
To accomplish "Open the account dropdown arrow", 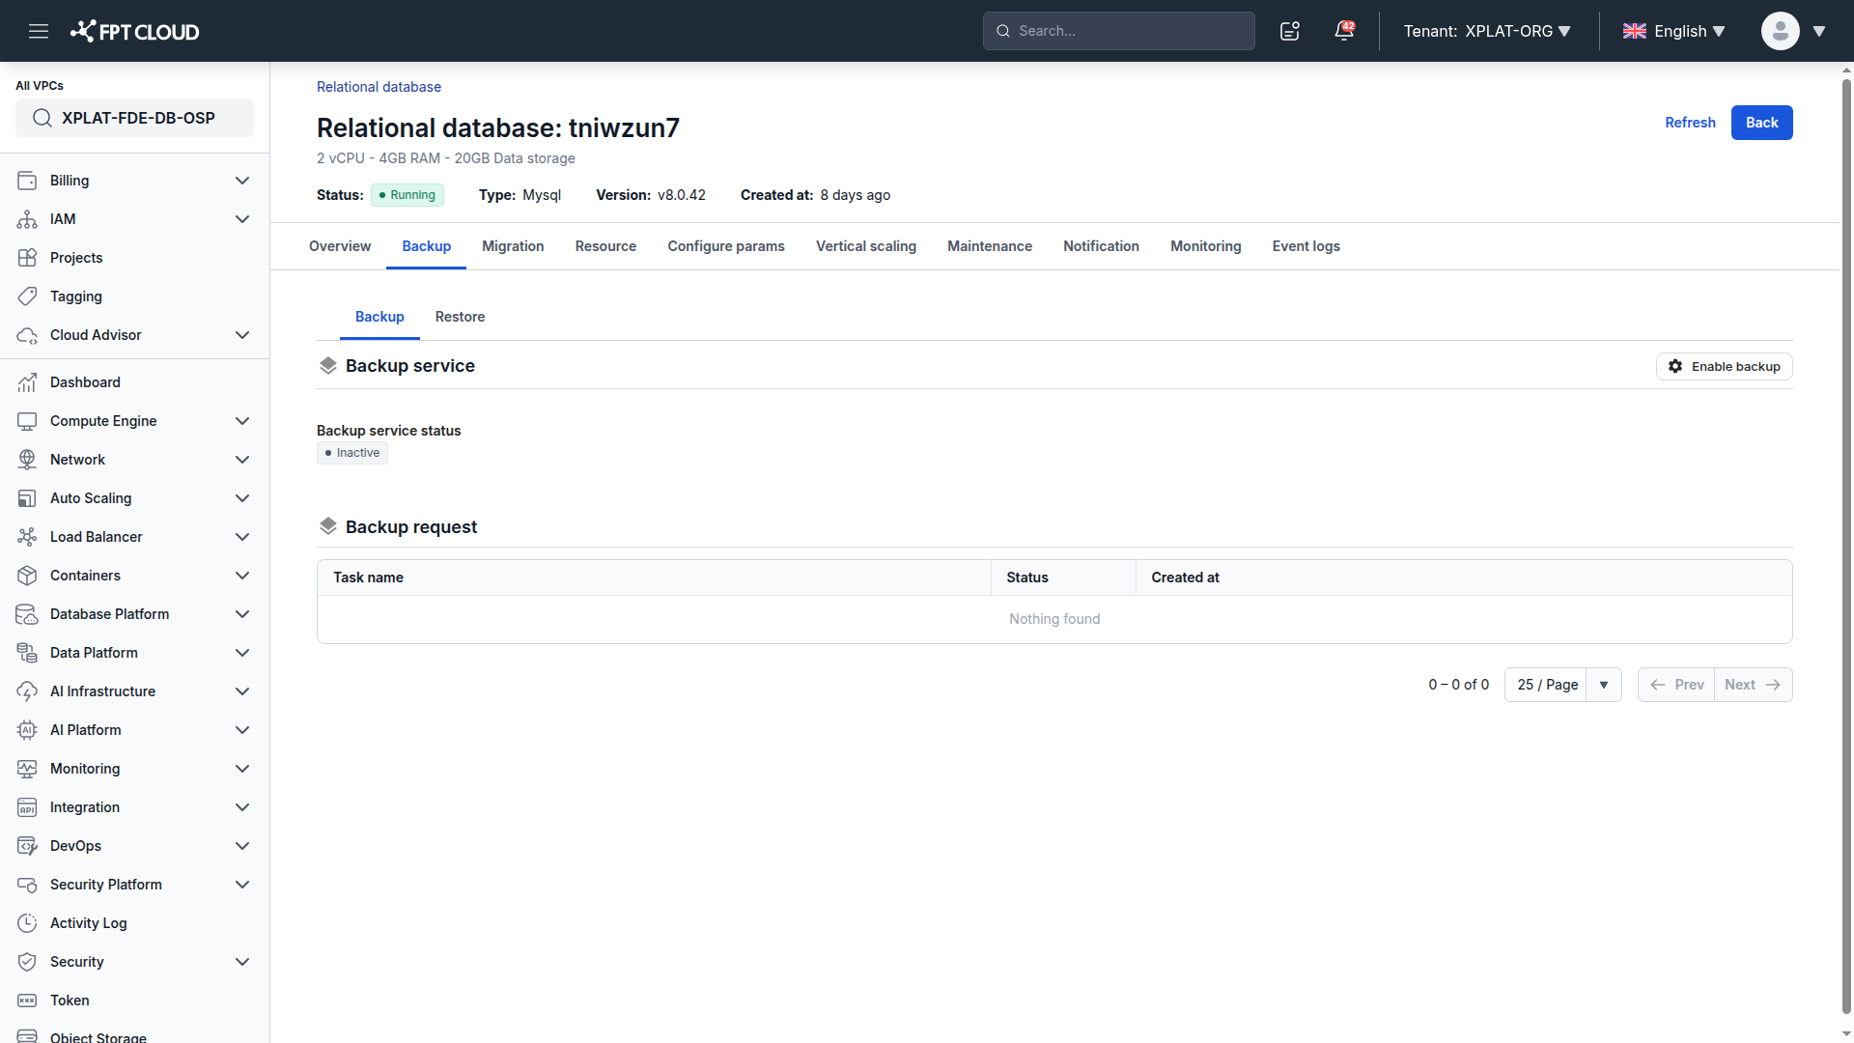I will click(1819, 31).
